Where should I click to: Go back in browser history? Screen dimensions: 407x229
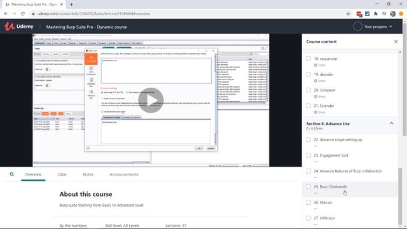coord(6,14)
